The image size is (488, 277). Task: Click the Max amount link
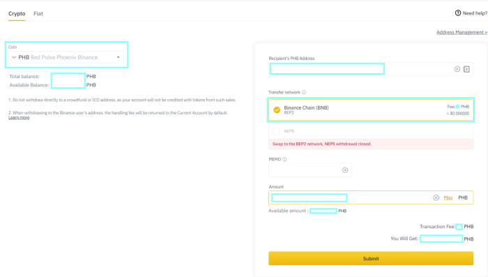coord(448,198)
